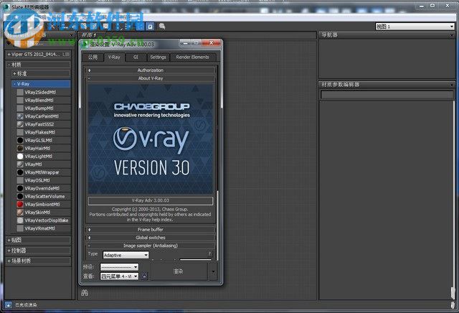Click the right panel scrollbar thumb
This screenshot has width=459, height=313.
(453, 292)
